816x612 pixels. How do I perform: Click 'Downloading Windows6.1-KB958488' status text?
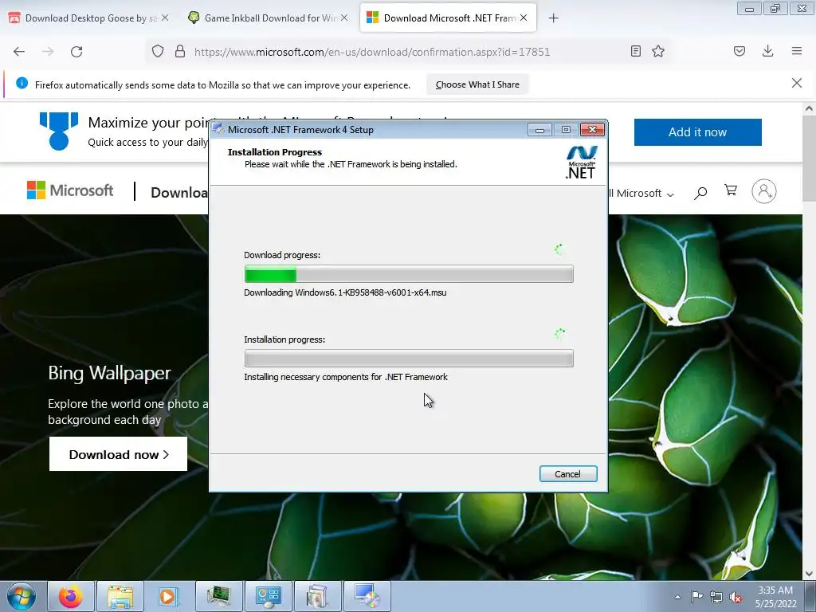coord(345,292)
